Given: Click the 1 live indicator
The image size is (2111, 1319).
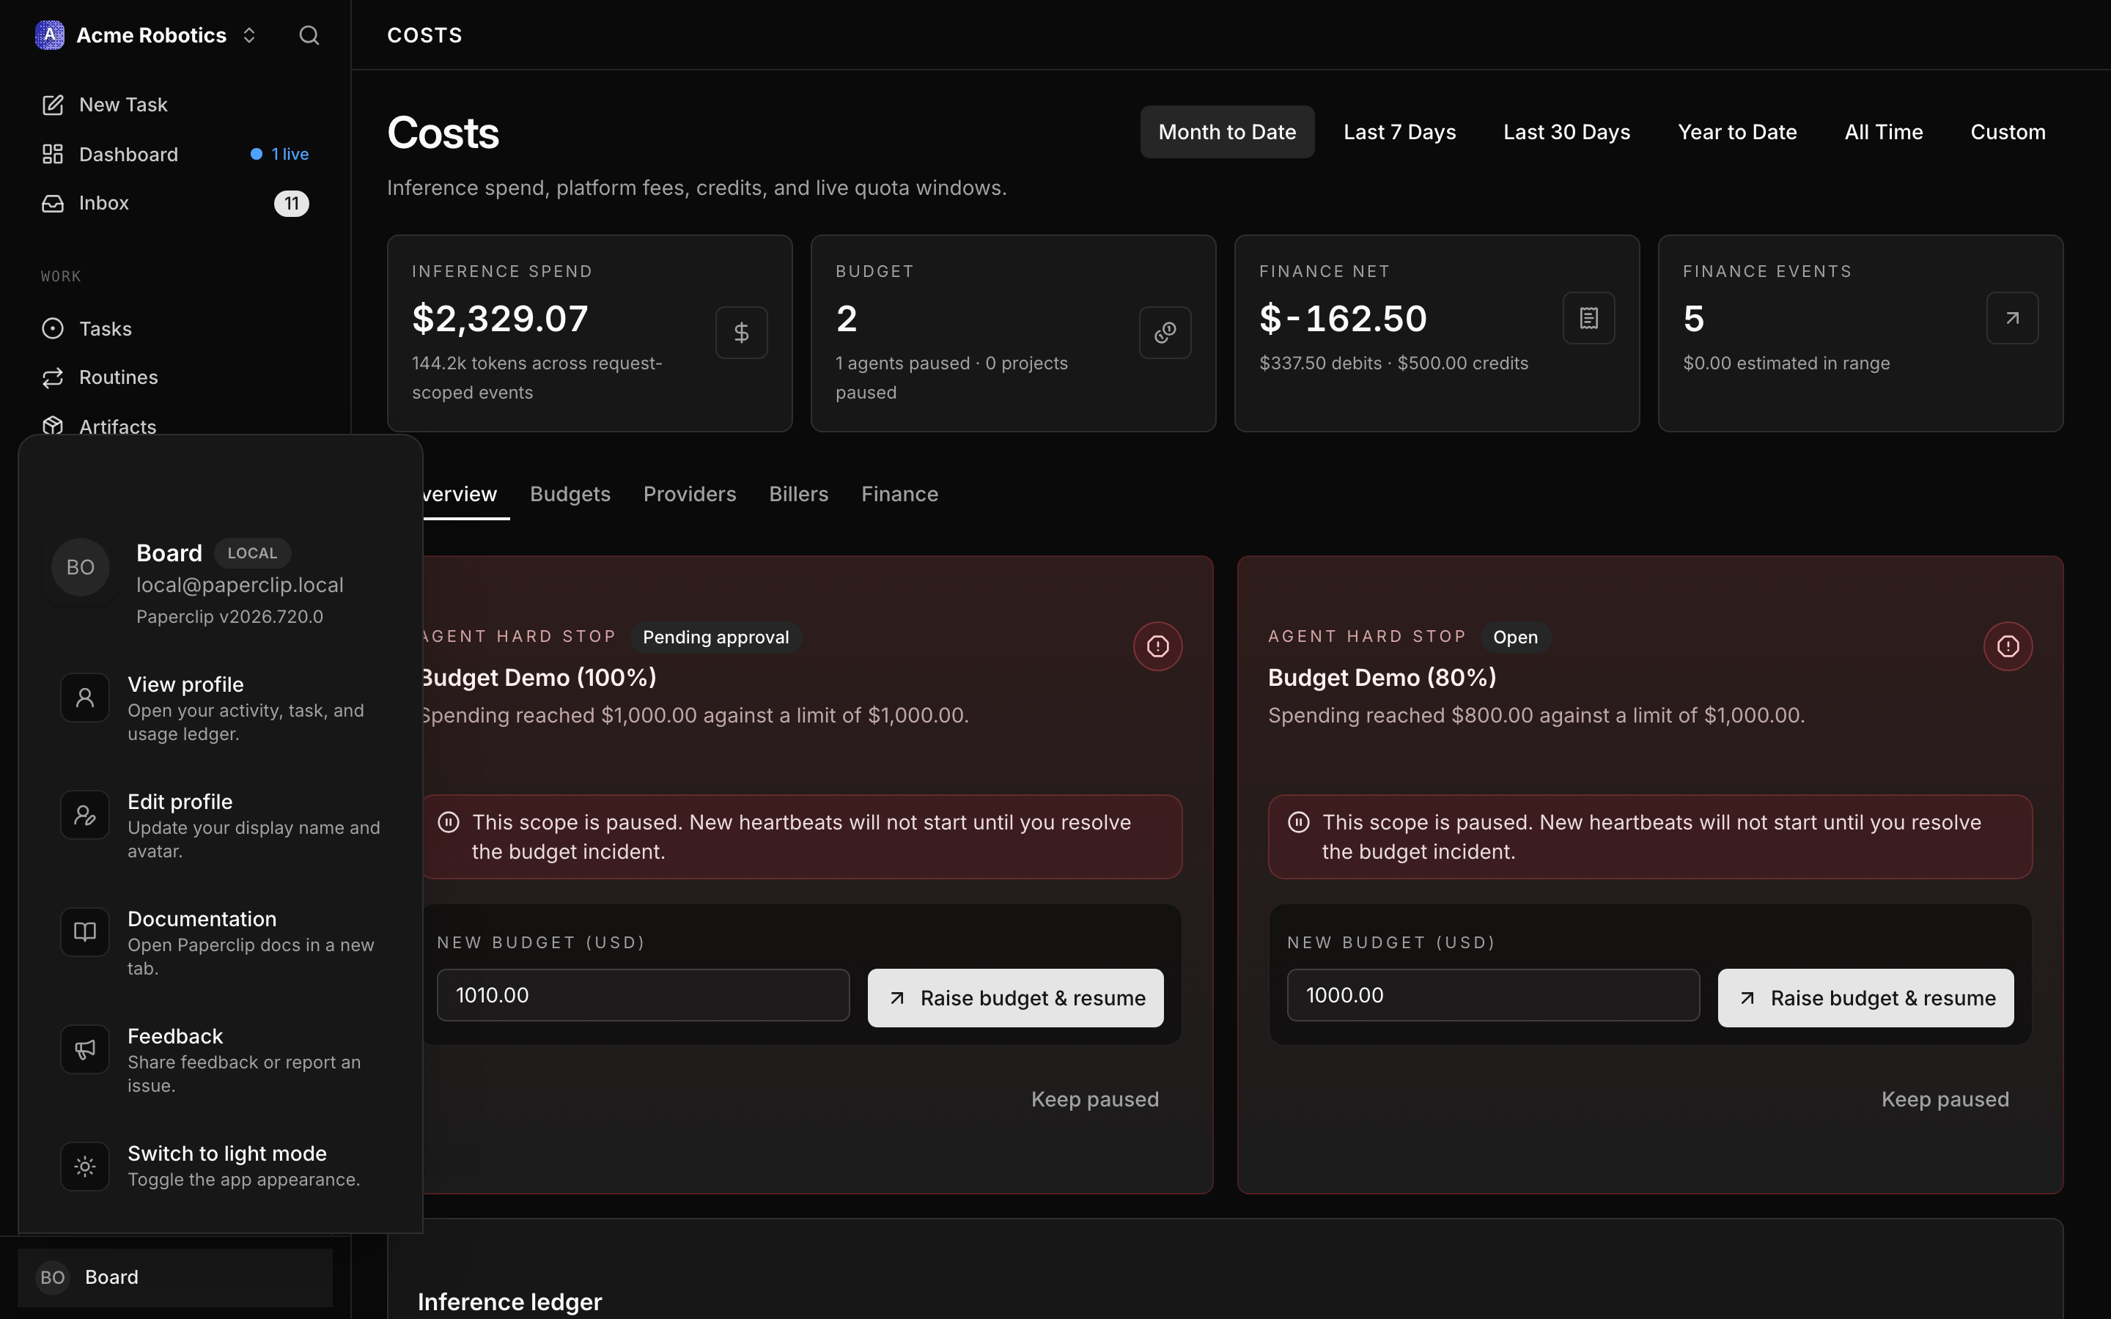Looking at the screenshot, I should [280, 155].
